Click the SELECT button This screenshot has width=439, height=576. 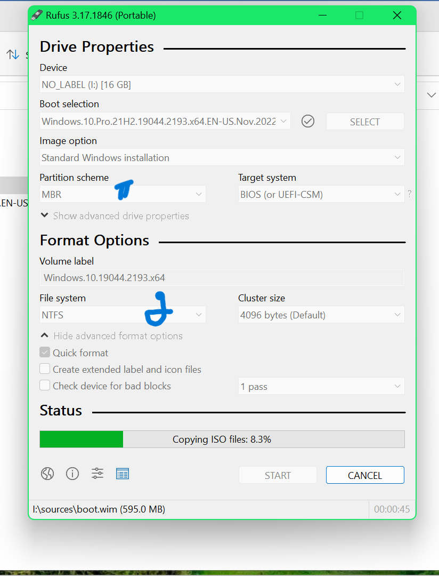tap(365, 122)
